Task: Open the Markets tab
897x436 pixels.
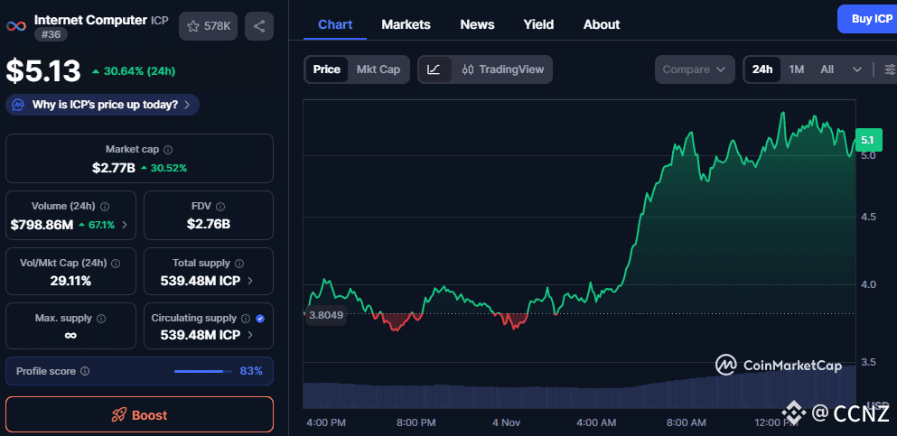Action: (406, 24)
